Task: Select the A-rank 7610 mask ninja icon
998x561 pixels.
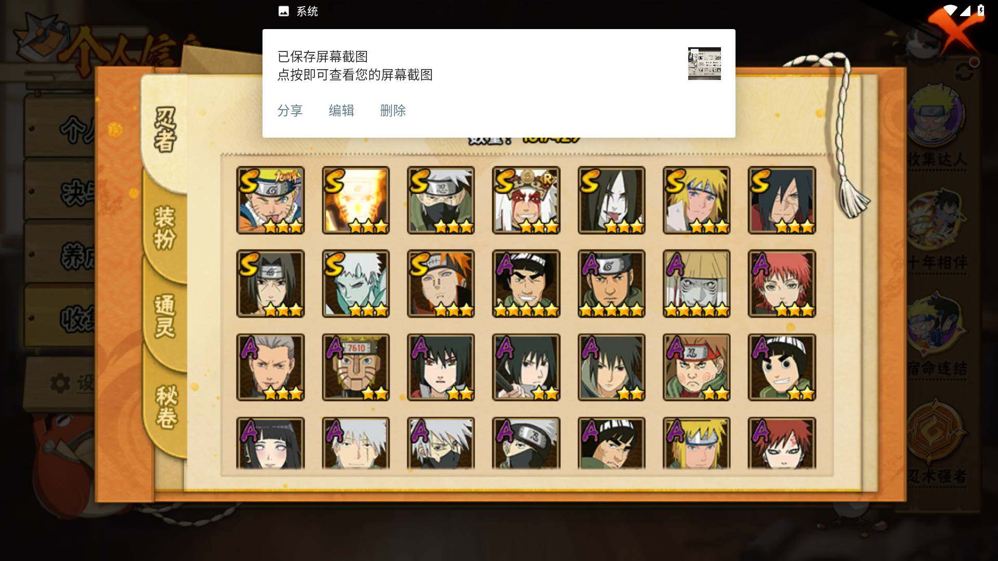Action: click(x=356, y=367)
